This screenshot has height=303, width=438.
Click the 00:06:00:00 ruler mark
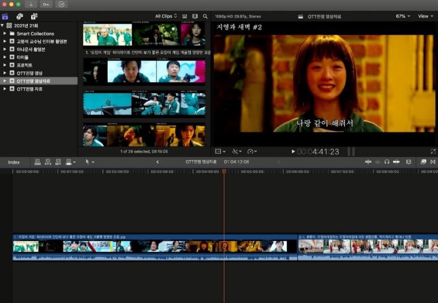point(297,172)
